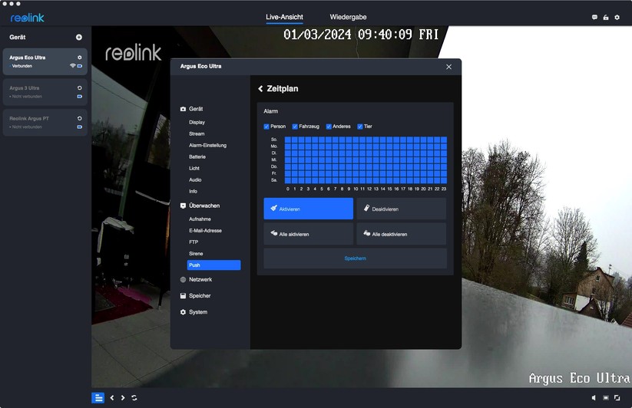This screenshot has width=632, height=408.
Task: Expand the System settings section
Action: pos(198,312)
